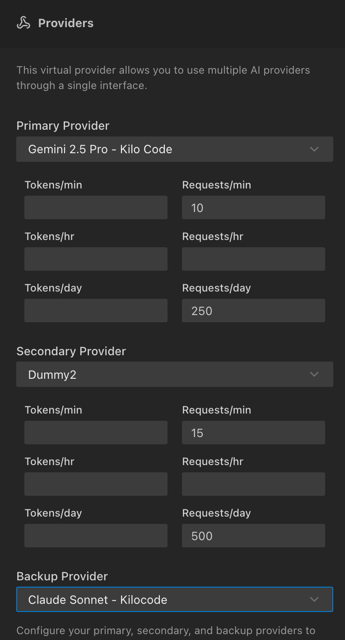345x640 pixels.
Task: Click Primary Provider Requests/hr empty field
Action: 253,259
